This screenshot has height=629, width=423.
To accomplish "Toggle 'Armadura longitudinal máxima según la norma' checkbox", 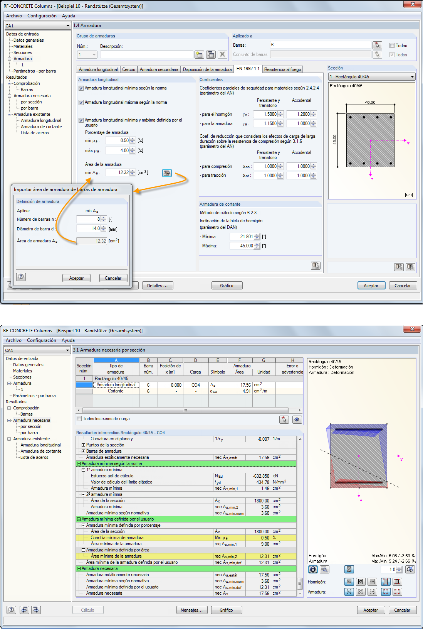I will pyautogui.click(x=81, y=102).
